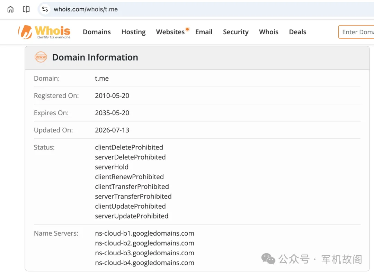Open the Hosting menu

(x=133, y=32)
